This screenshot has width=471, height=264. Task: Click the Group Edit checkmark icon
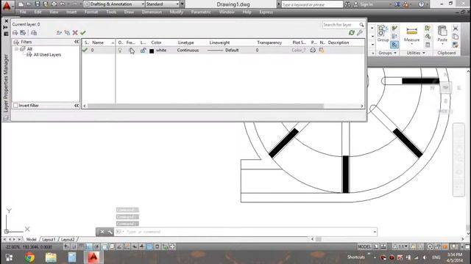[x=394, y=29]
